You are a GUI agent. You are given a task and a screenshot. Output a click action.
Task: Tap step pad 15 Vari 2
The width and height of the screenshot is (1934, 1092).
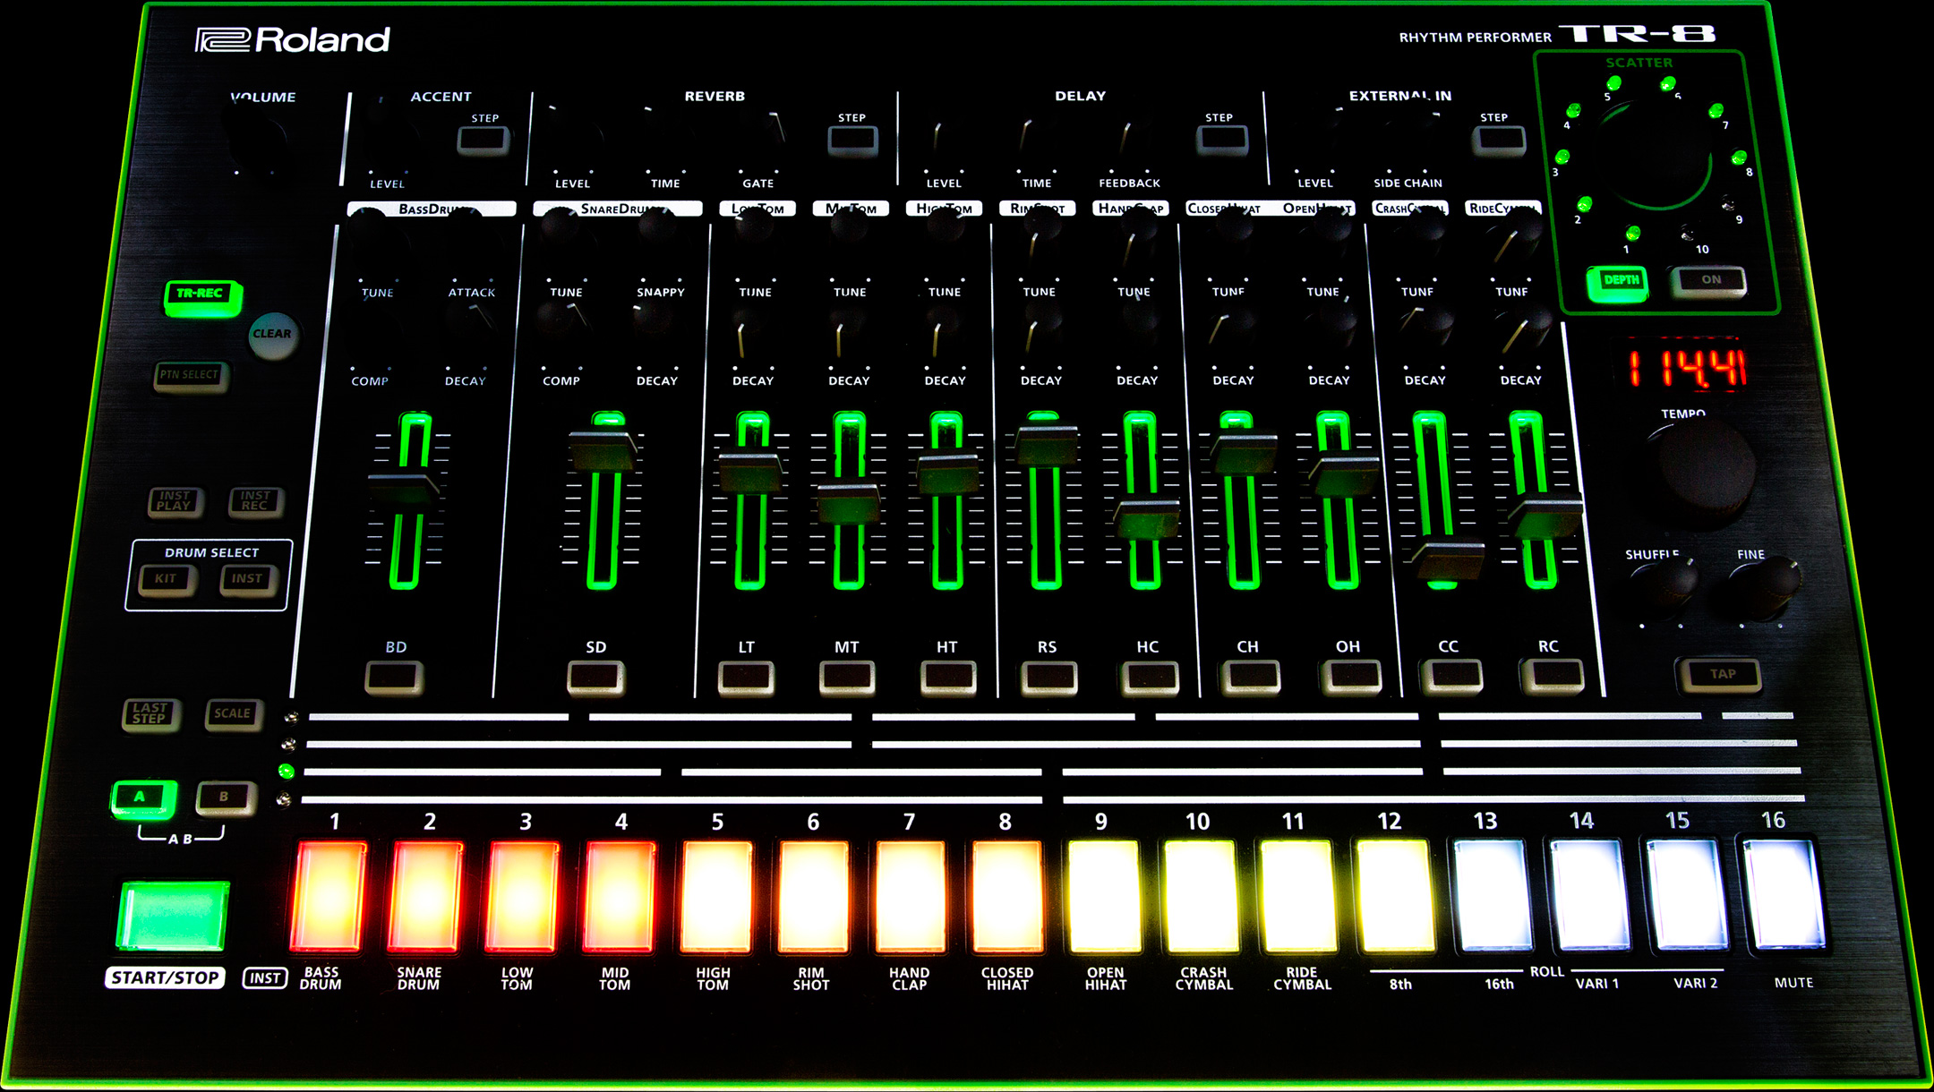tap(1689, 893)
